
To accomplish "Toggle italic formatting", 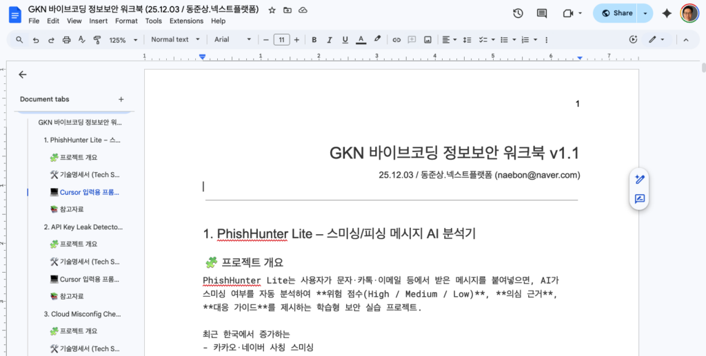I will click(x=329, y=40).
